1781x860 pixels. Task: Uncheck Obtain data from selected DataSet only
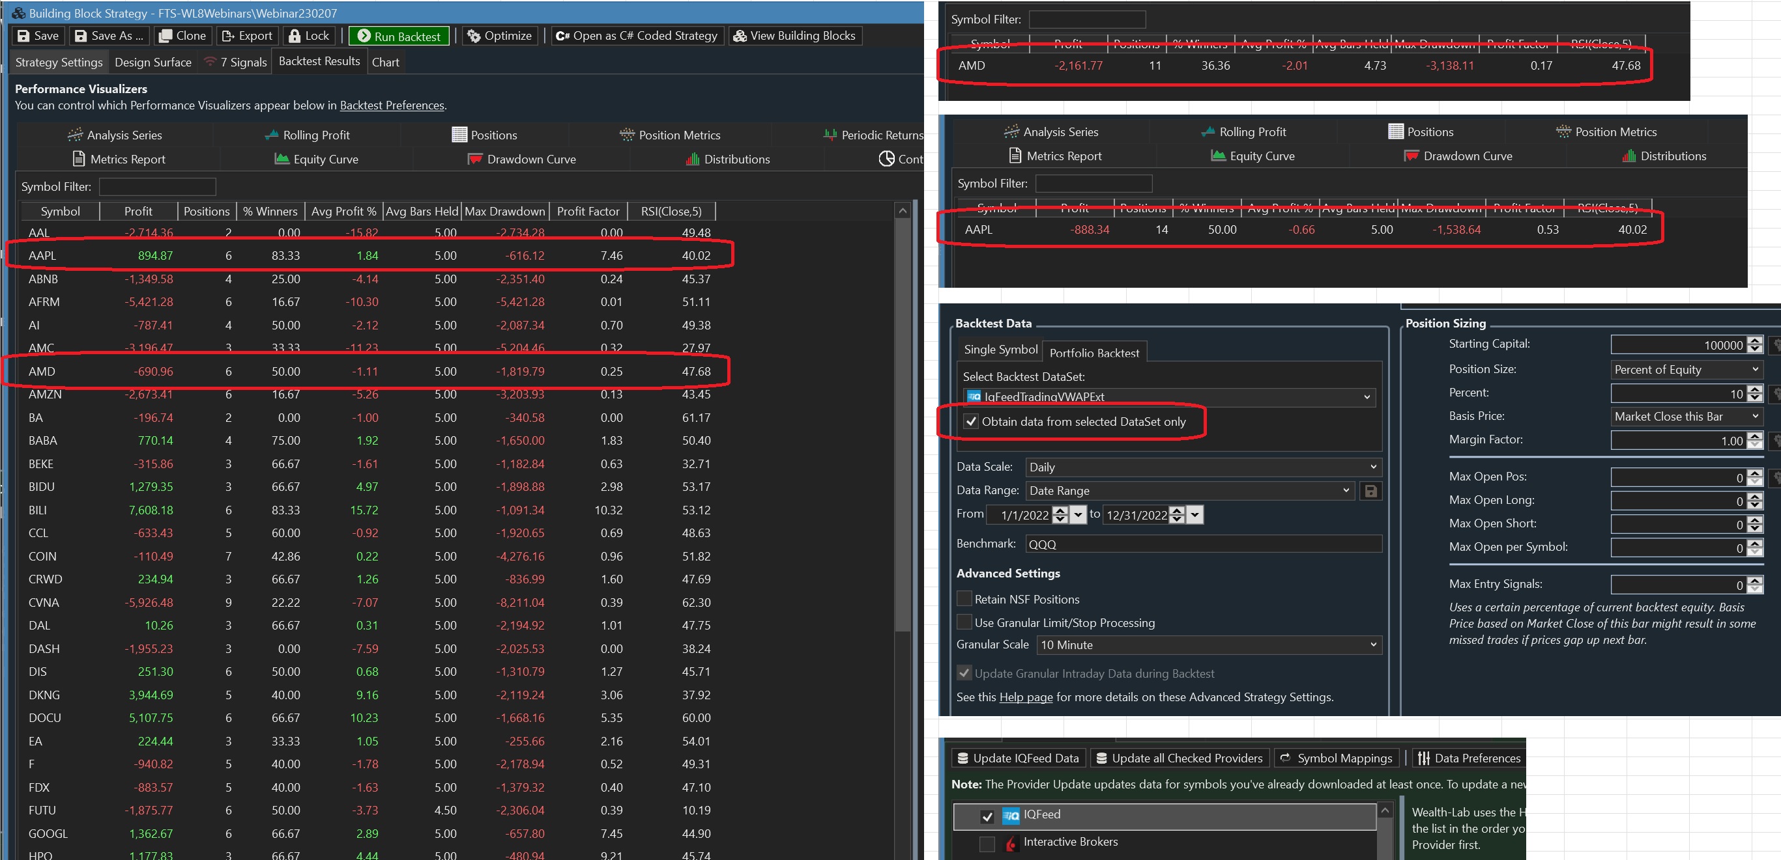[x=972, y=421]
